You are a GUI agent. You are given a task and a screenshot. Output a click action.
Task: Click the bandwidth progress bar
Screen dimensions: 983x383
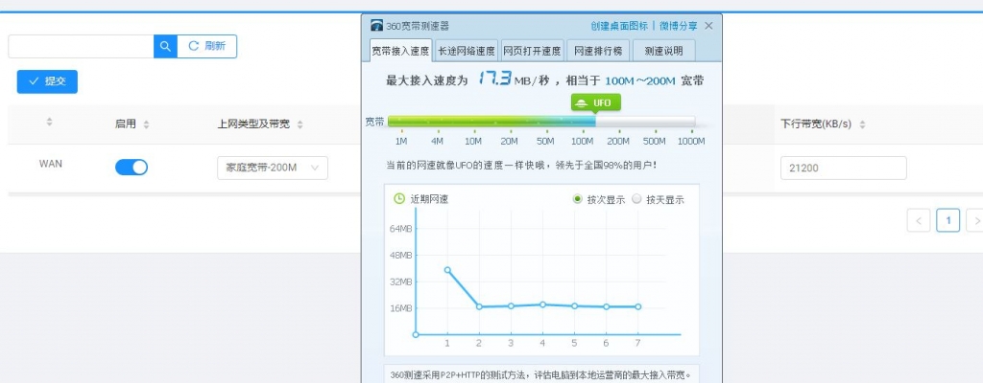pyautogui.click(x=541, y=122)
